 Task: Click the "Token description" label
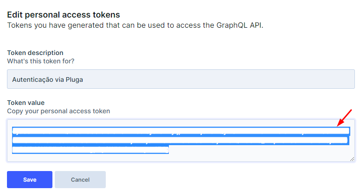35,53
